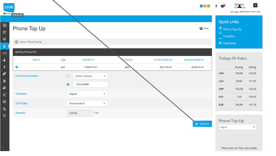Open the help question mark icon
This screenshot has height=156, width=276.
[216, 6]
